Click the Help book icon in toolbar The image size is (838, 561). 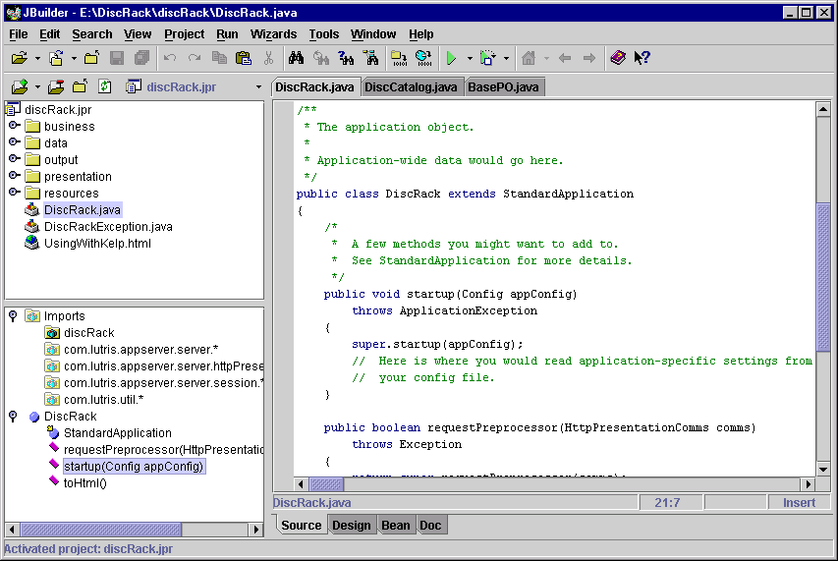pyautogui.click(x=617, y=59)
